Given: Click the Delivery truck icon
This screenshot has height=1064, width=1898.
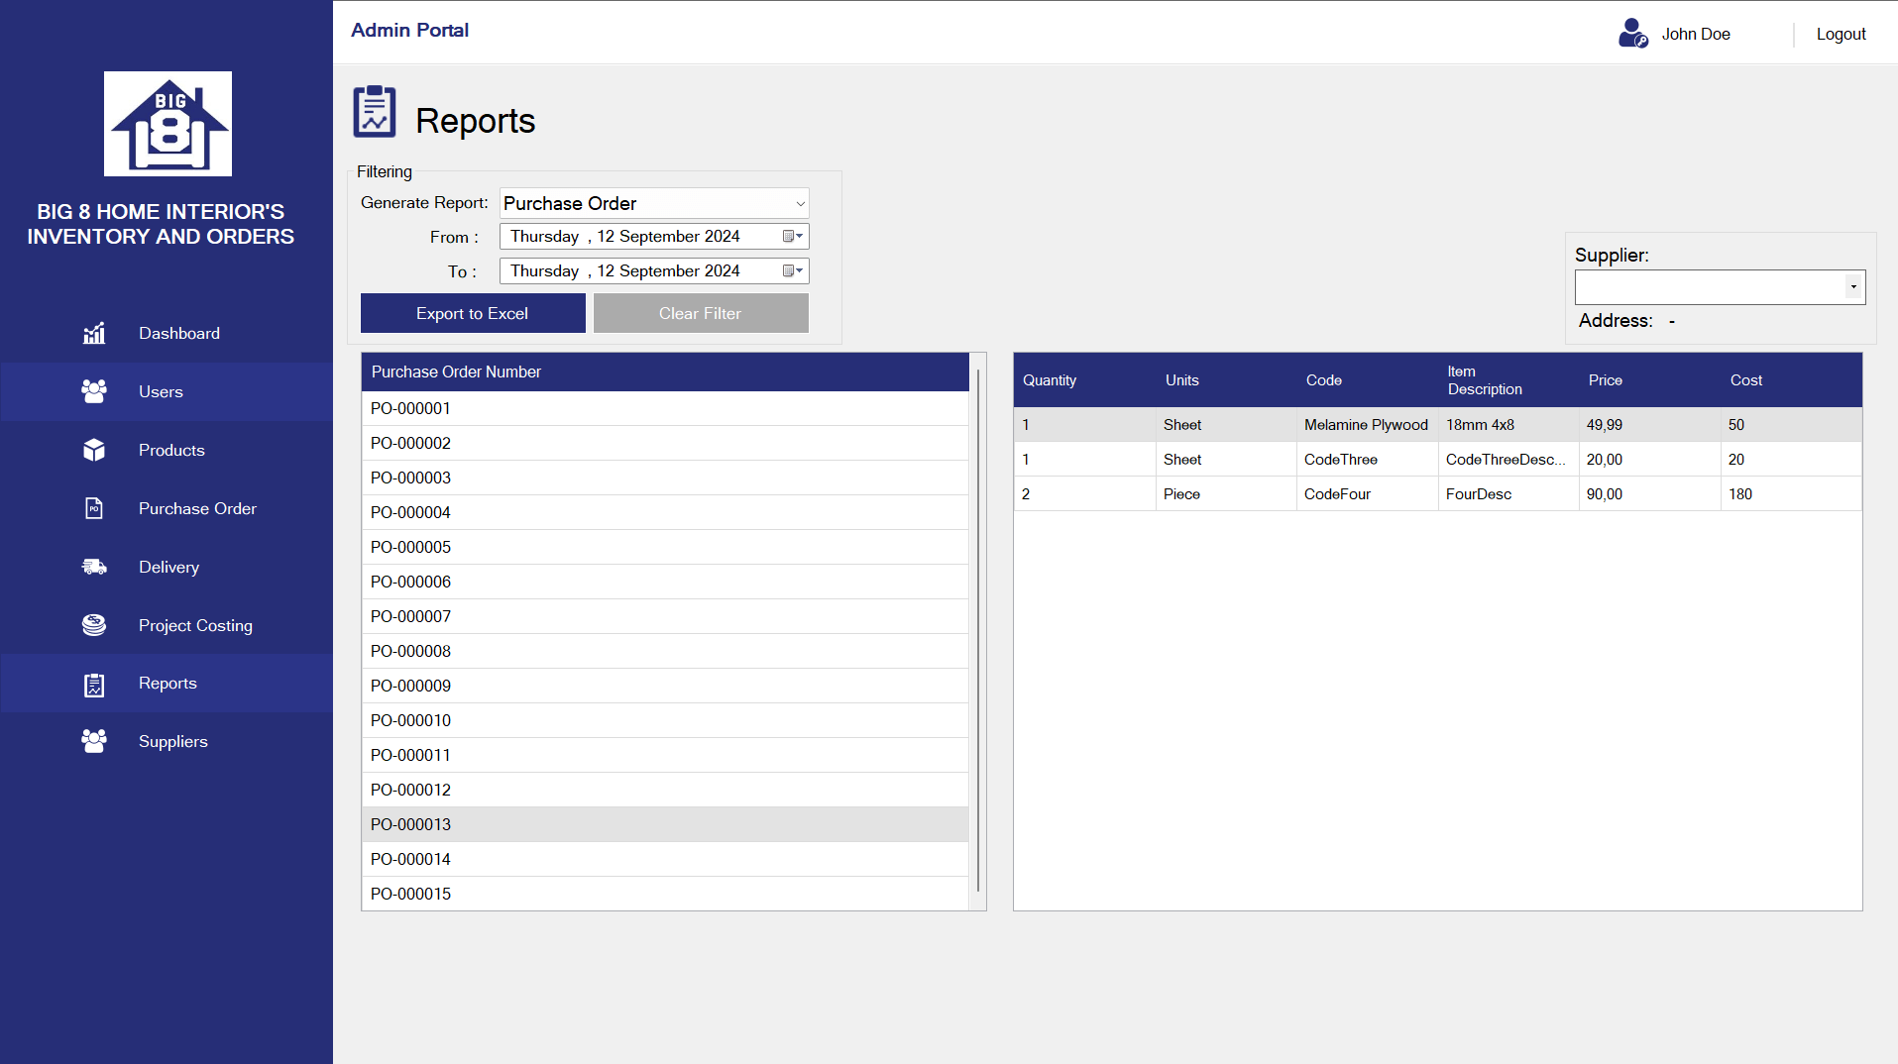Looking at the screenshot, I should (x=94, y=567).
